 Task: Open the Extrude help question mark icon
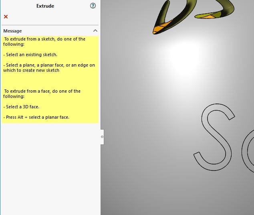pyautogui.click(x=93, y=6)
